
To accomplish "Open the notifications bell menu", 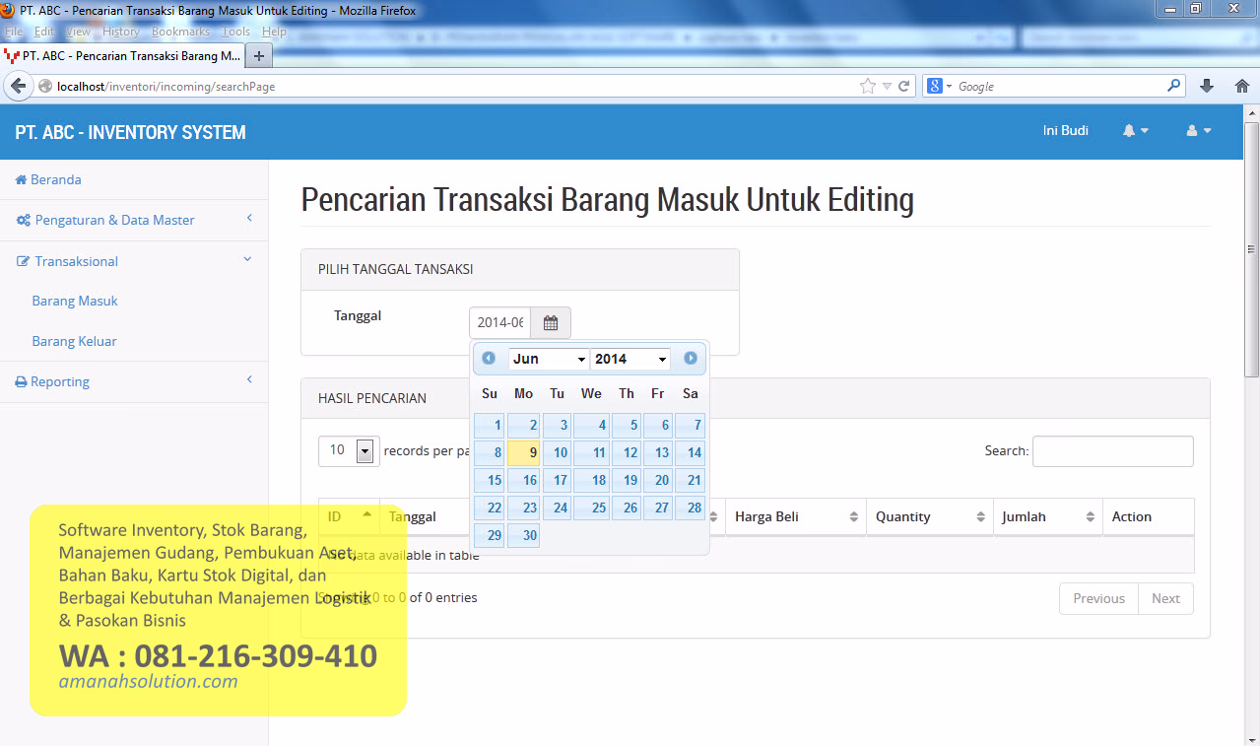I will [1136, 131].
